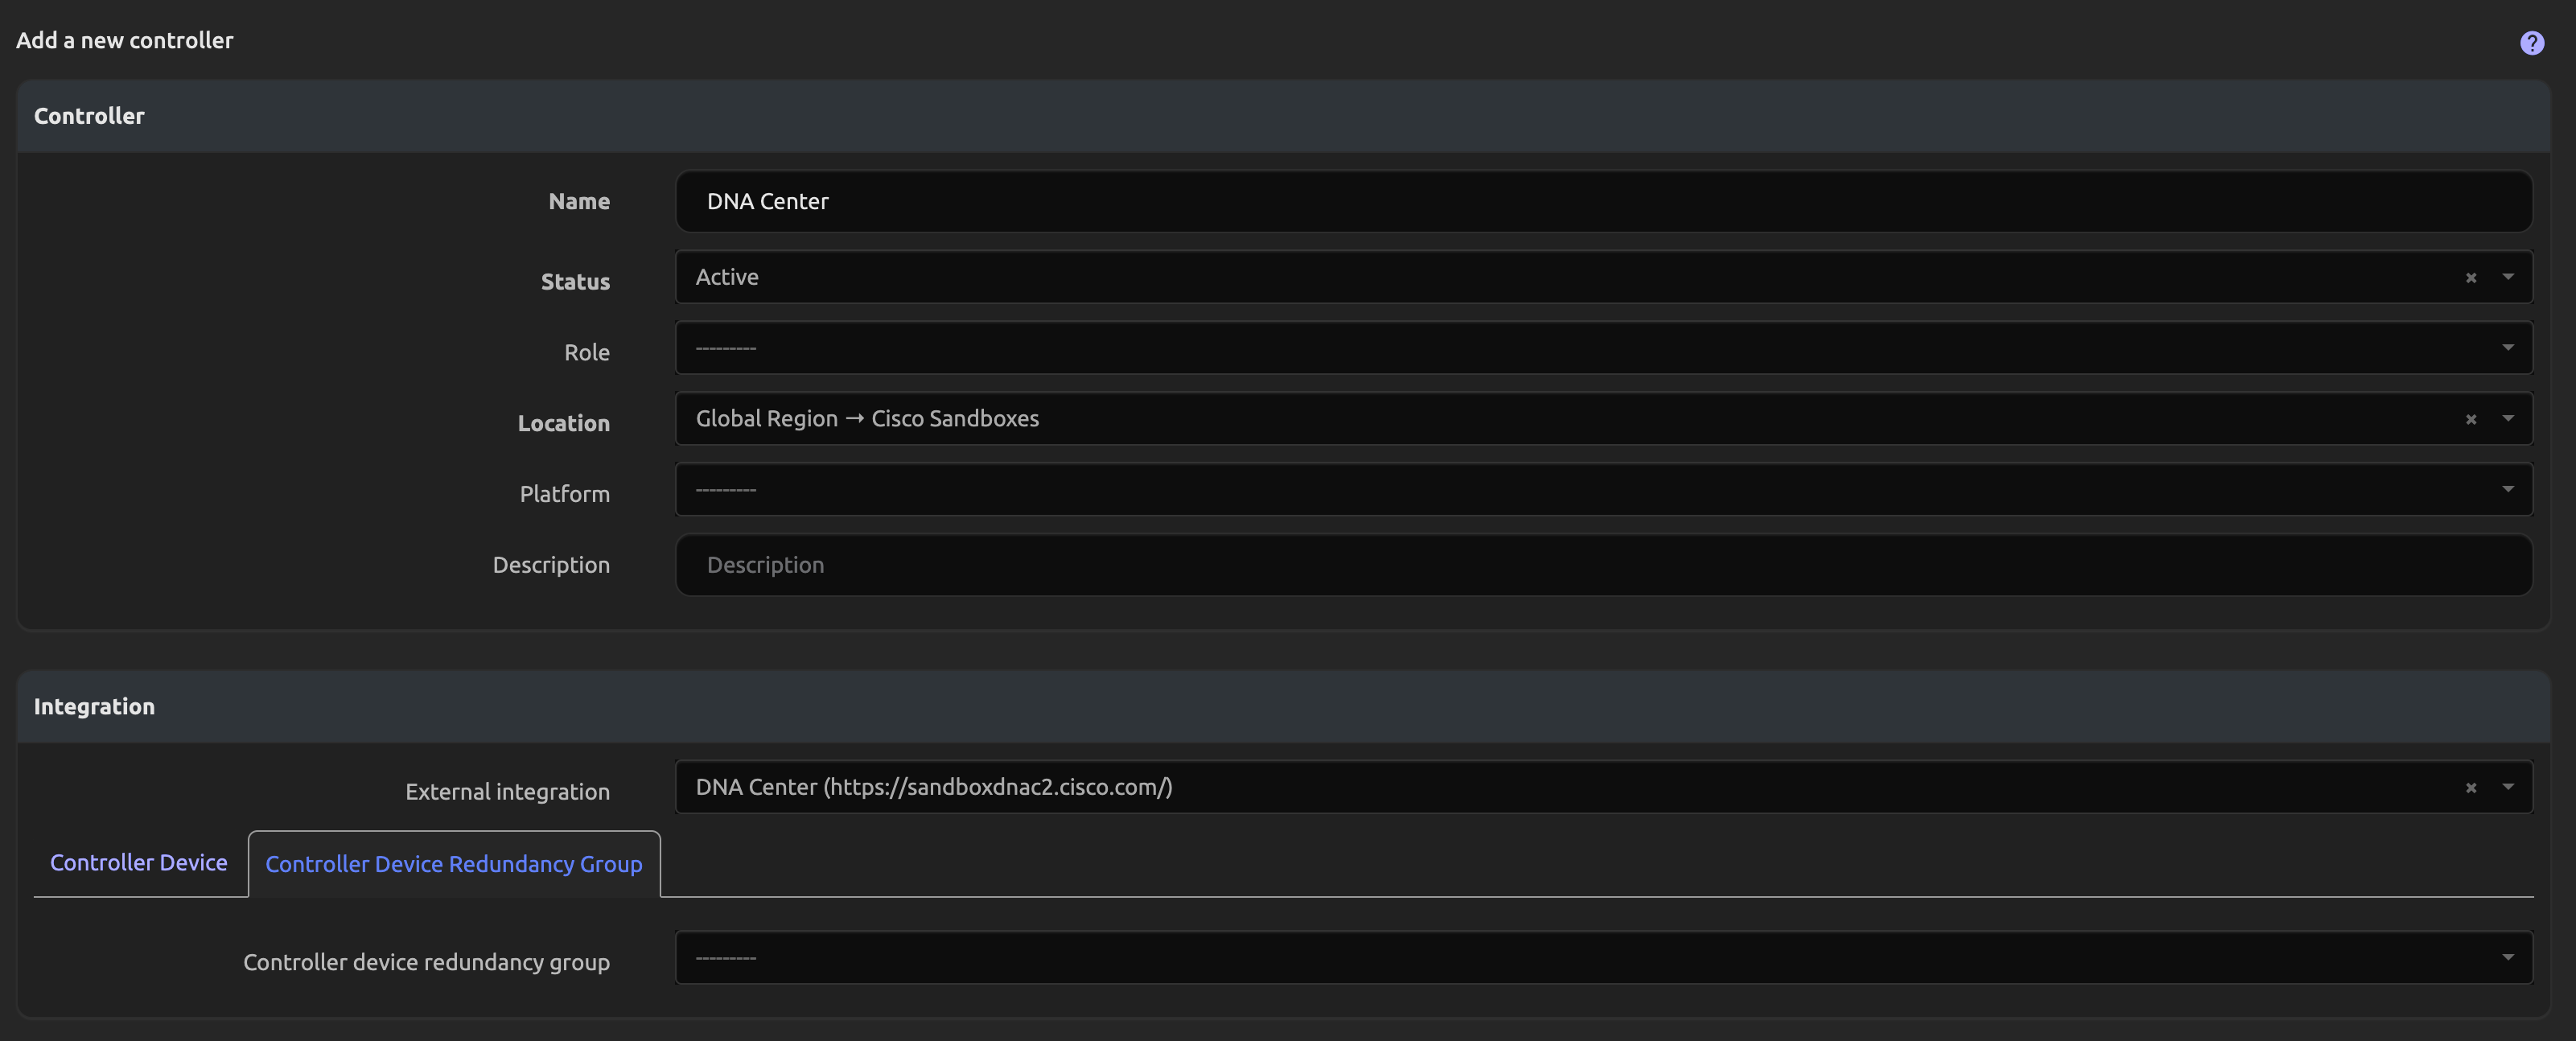
Task: Expand the Status dropdown arrow
Action: (2507, 277)
